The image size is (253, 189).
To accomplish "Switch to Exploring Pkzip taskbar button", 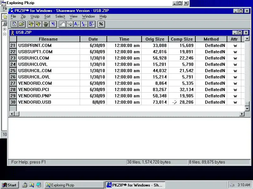I will pos(74,185).
